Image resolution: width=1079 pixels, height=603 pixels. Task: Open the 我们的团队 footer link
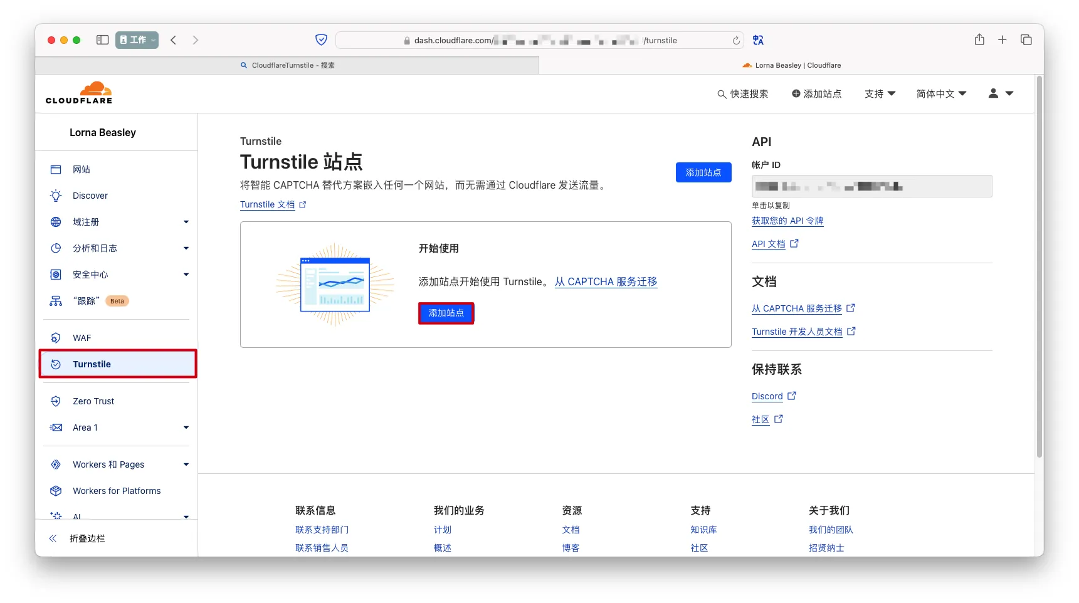coord(831,530)
